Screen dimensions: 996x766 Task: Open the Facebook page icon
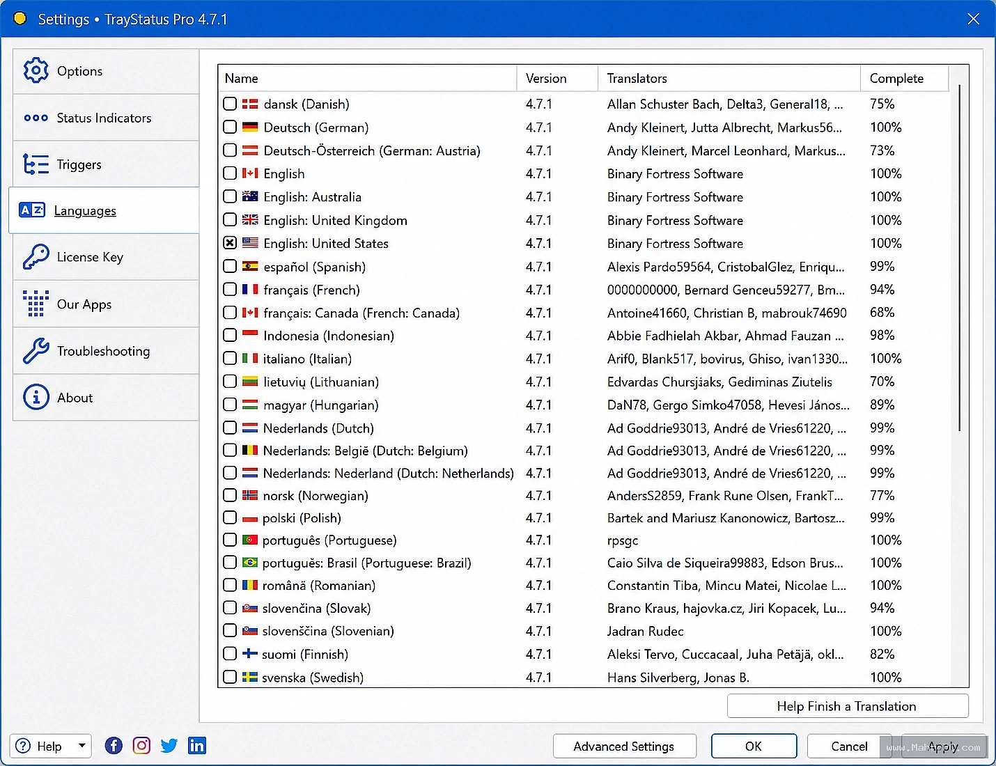tap(114, 746)
